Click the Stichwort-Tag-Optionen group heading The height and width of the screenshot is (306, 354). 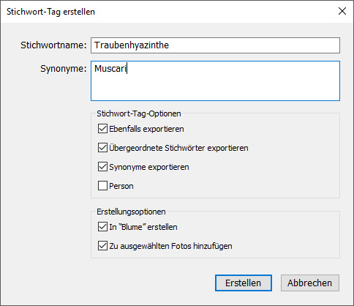(x=139, y=113)
